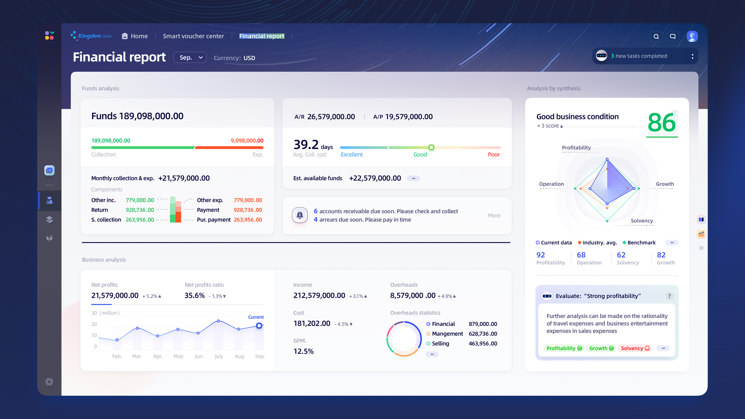Click the More link in alerts
745x419 pixels.
pyautogui.click(x=494, y=215)
